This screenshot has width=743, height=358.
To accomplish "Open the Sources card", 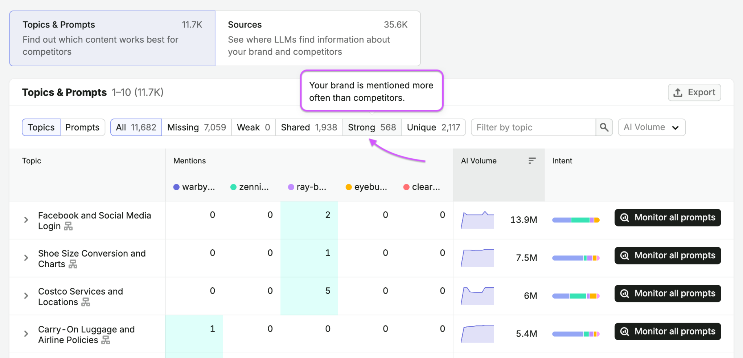I will pyautogui.click(x=318, y=38).
